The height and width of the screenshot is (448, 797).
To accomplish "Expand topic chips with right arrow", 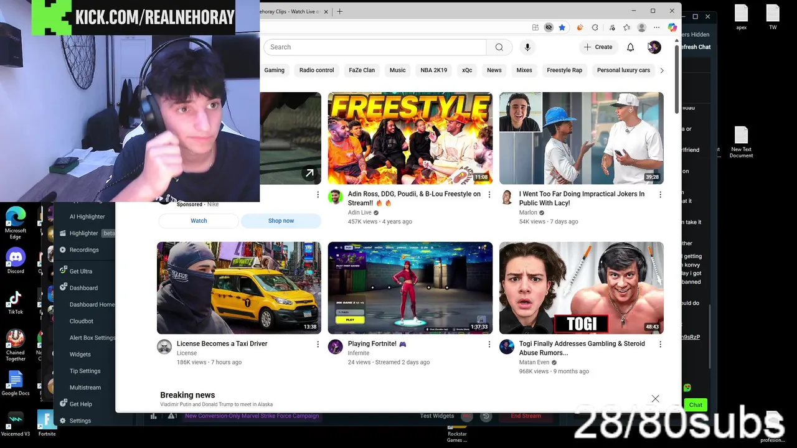I will [x=661, y=70].
